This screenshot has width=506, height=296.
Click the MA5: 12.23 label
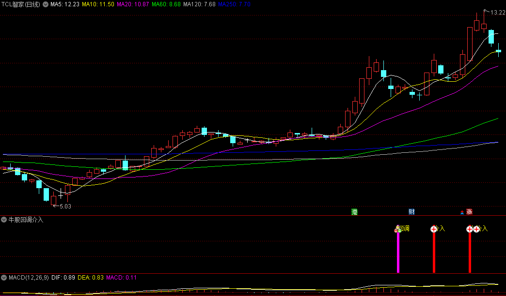point(65,4)
